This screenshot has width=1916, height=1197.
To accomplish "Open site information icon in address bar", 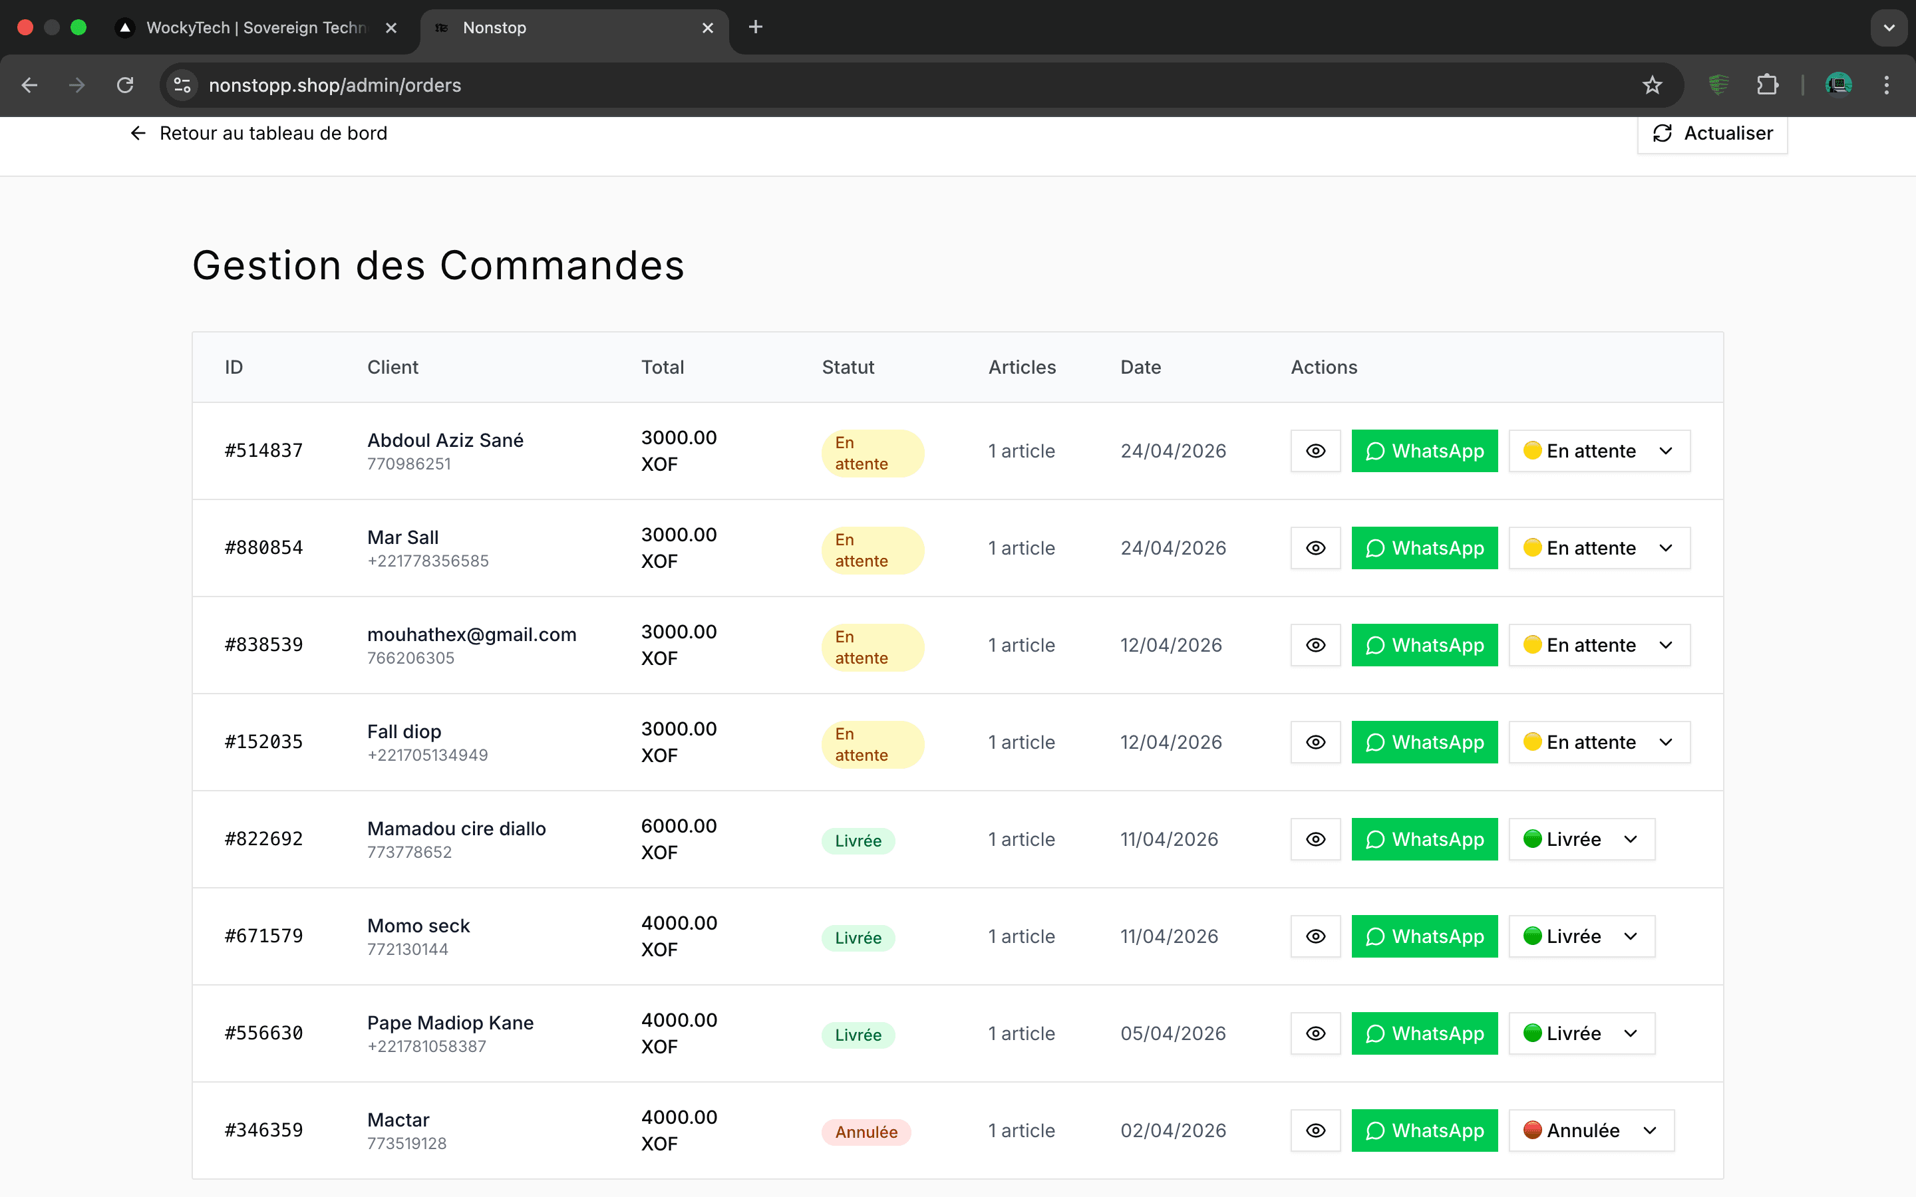I will (183, 84).
